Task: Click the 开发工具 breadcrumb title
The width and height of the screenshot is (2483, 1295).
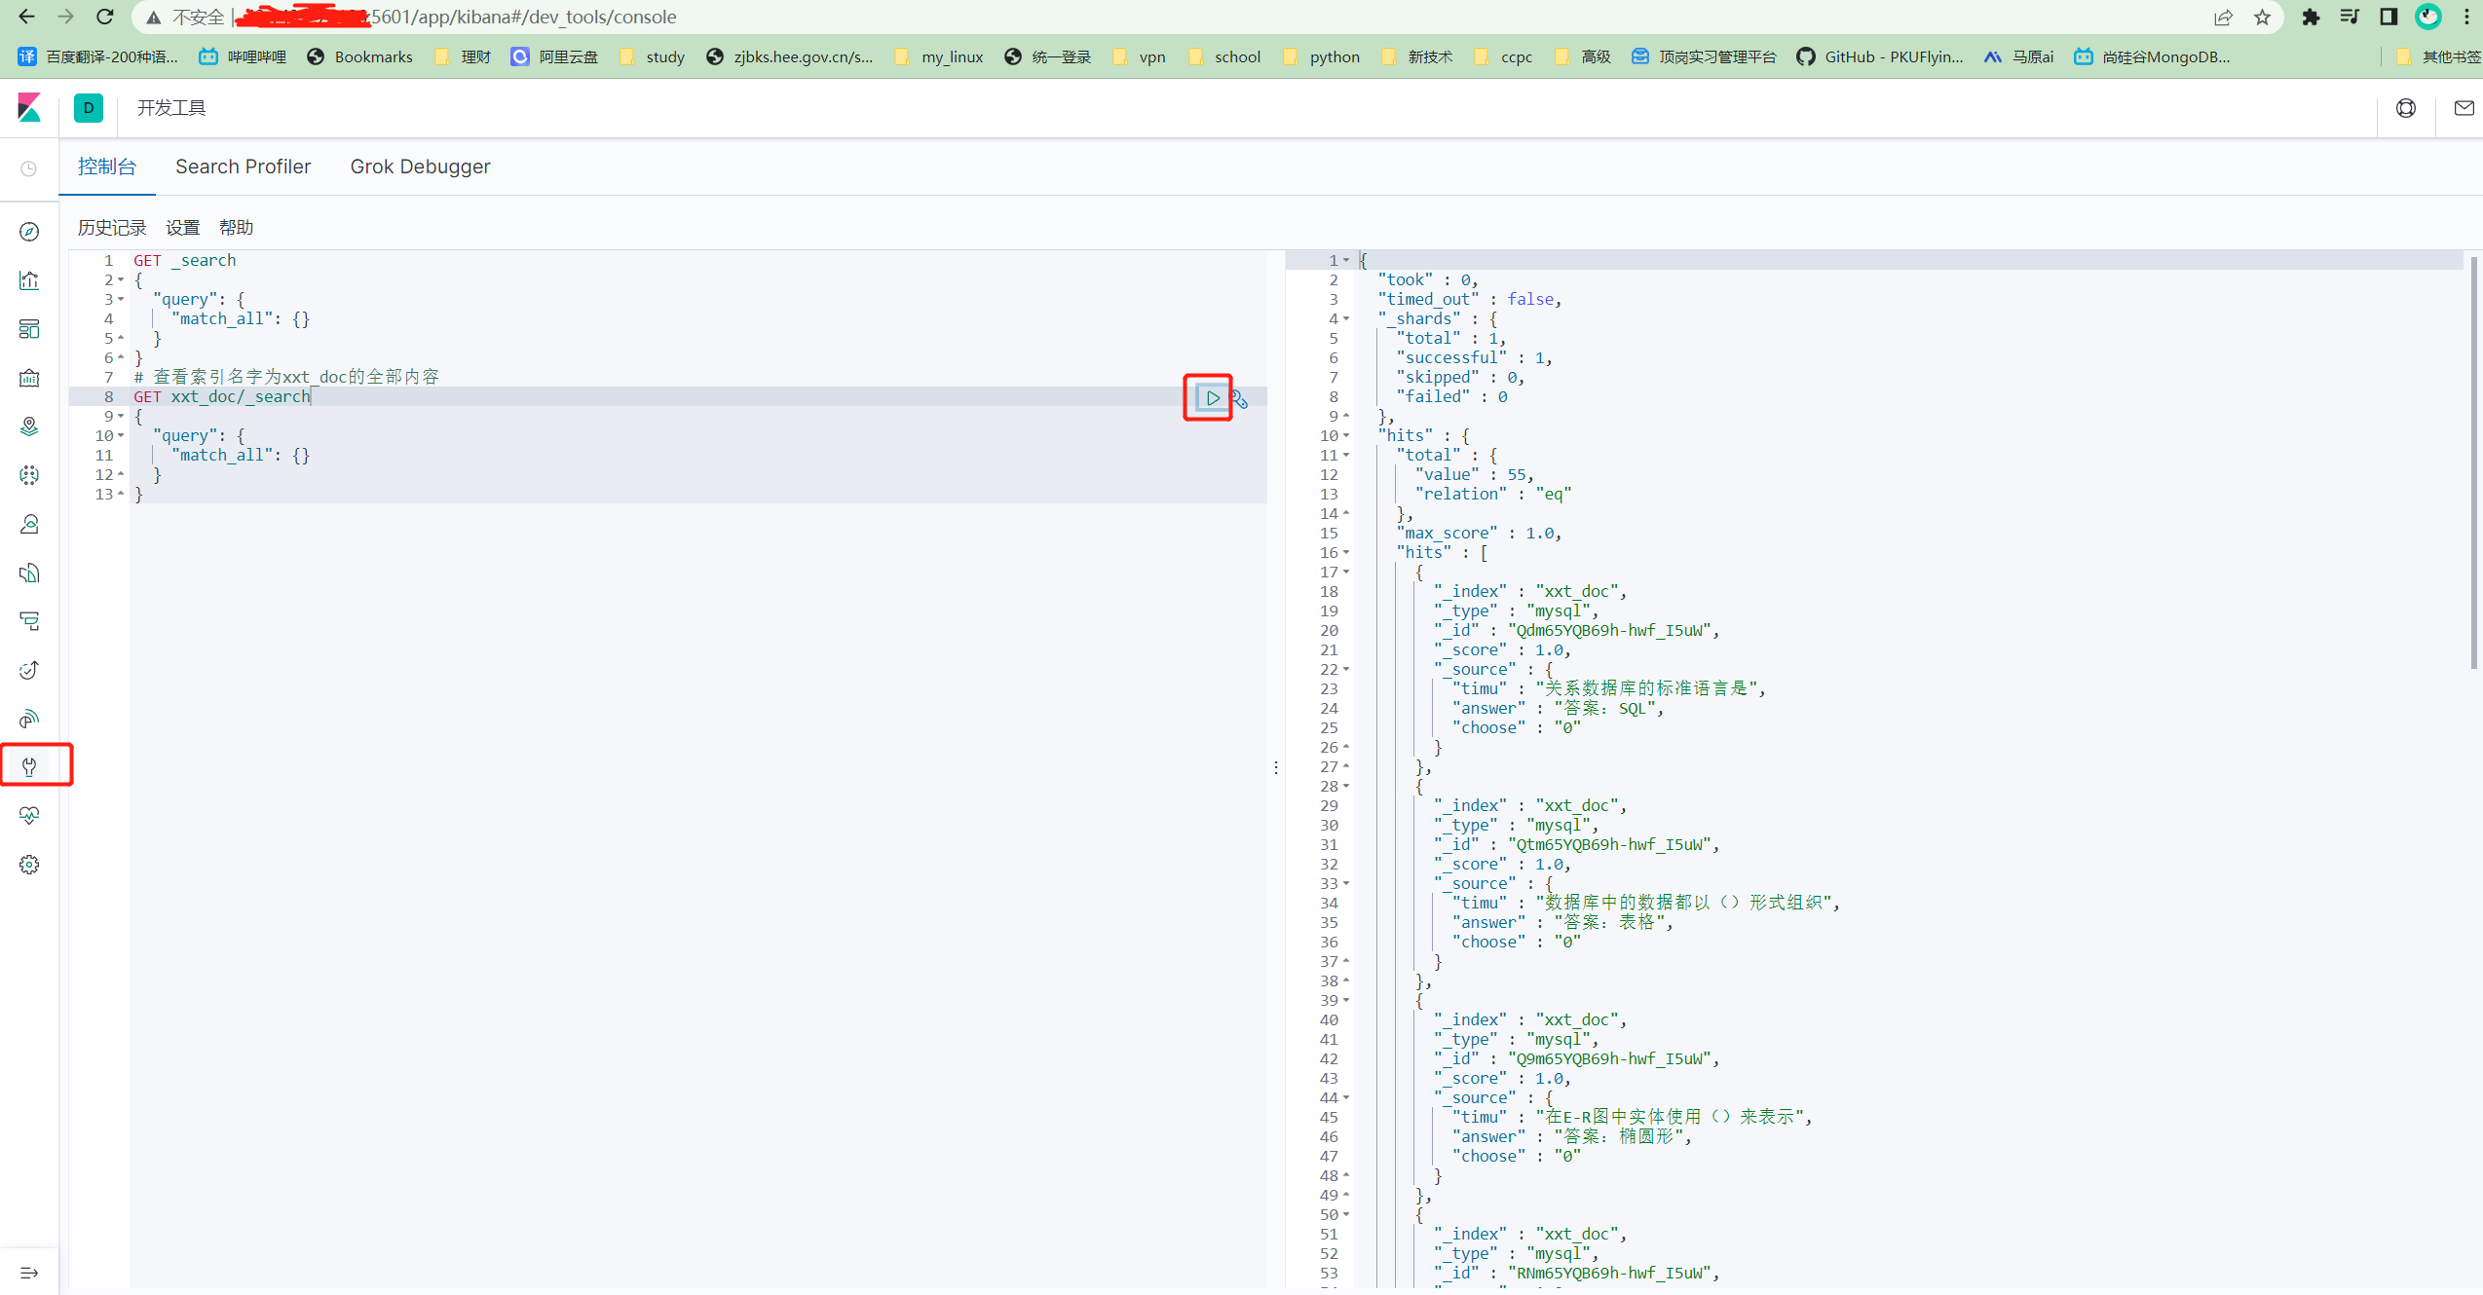Action: [171, 107]
